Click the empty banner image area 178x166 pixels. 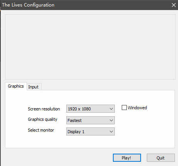pos(90,47)
